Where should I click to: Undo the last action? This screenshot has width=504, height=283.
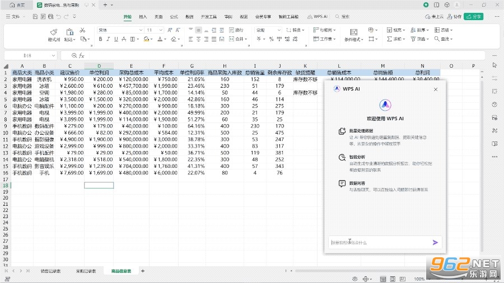(58, 16)
